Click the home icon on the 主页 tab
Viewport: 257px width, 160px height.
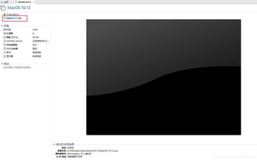coord(2,2)
